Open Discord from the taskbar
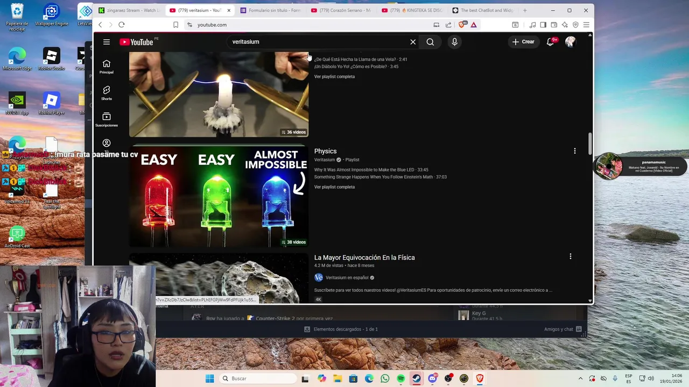Image resolution: width=689 pixels, height=387 pixels. coord(432,378)
